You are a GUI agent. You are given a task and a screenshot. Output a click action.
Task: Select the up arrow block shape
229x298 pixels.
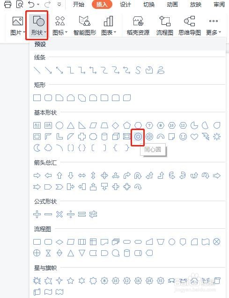tap(59, 175)
